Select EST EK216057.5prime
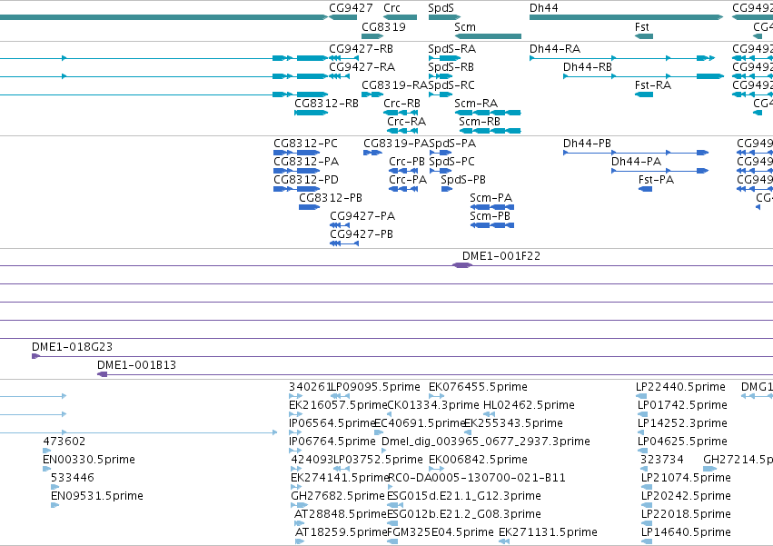 coord(296,414)
